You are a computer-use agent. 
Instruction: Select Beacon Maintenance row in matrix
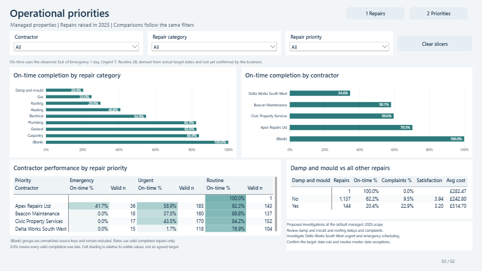[143, 214]
